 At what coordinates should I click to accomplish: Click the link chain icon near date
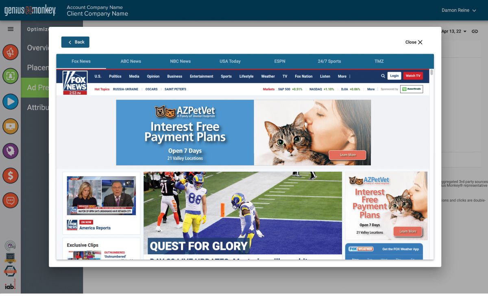pos(475,31)
